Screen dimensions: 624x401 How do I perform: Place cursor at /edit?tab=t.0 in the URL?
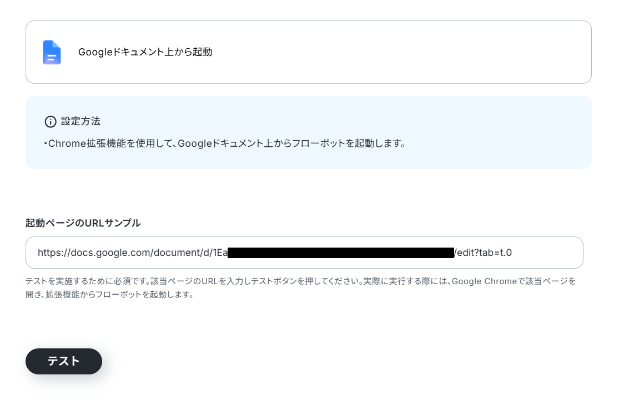[x=483, y=253]
